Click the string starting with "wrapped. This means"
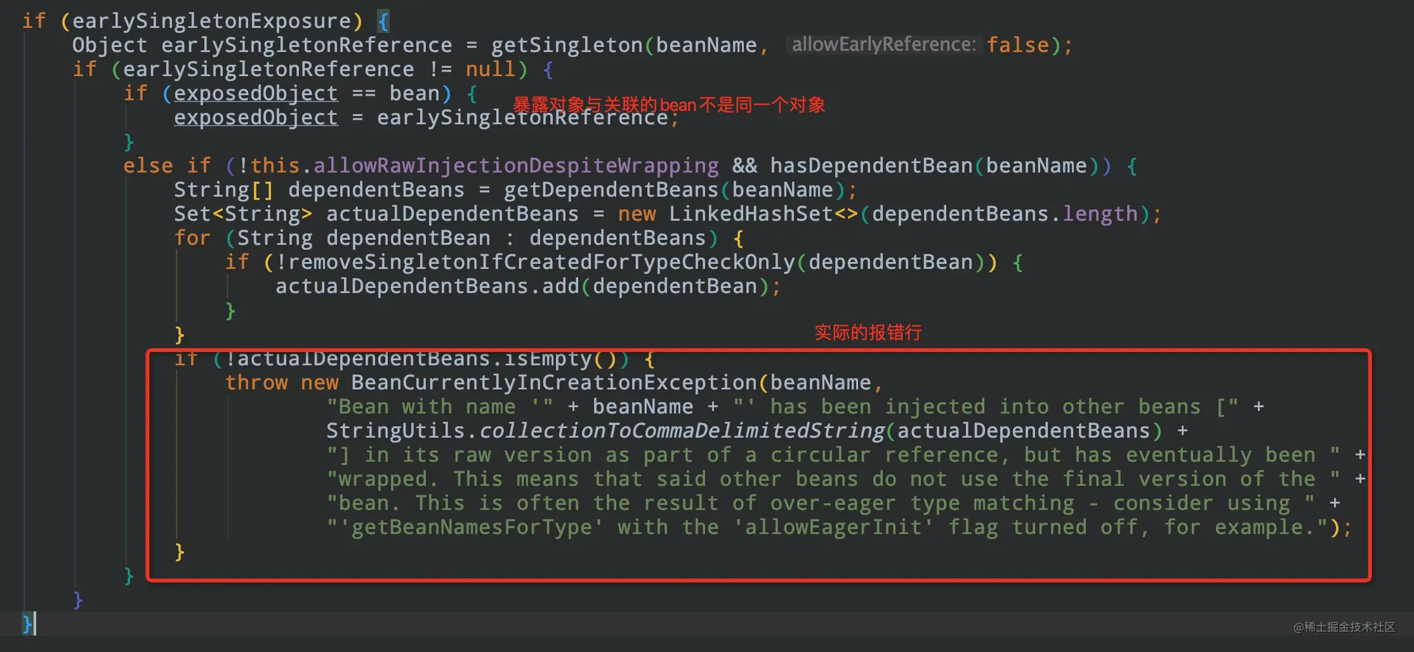 click(x=833, y=479)
